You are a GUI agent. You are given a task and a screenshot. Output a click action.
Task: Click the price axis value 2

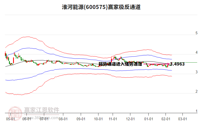tap(196, 91)
